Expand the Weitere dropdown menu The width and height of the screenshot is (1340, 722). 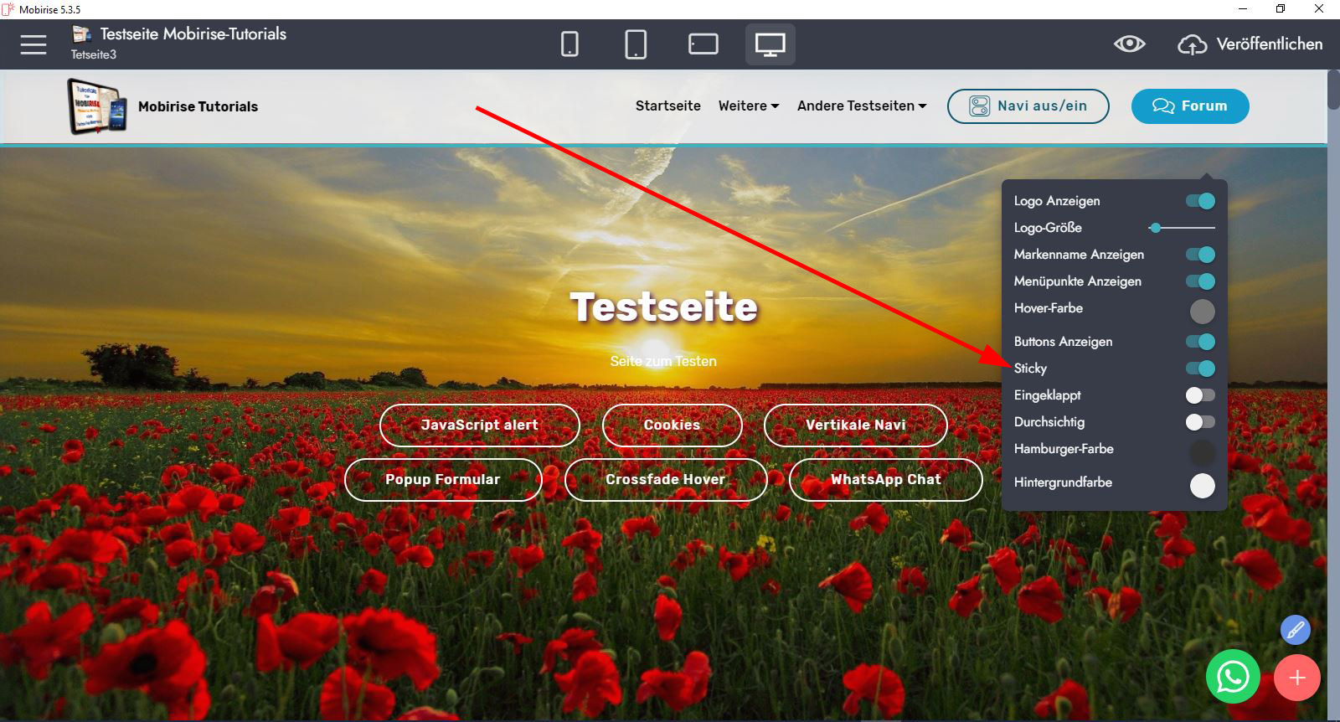coord(748,106)
